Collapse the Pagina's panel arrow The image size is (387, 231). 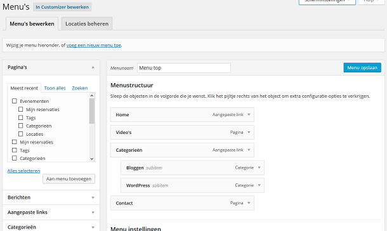coord(93,67)
